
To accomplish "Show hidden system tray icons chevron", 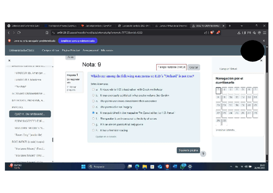I will coord(231,167).
